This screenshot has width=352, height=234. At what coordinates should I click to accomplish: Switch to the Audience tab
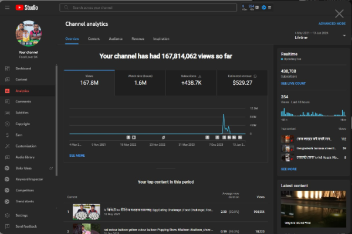[116, 39]
